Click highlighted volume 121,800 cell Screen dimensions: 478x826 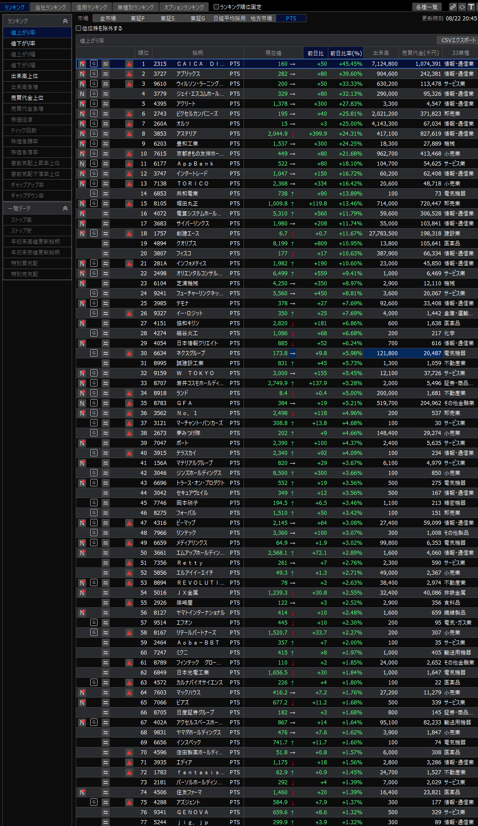click(x=381, y=353)
